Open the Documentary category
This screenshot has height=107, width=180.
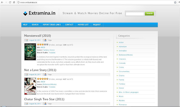(x=124, y=71)
